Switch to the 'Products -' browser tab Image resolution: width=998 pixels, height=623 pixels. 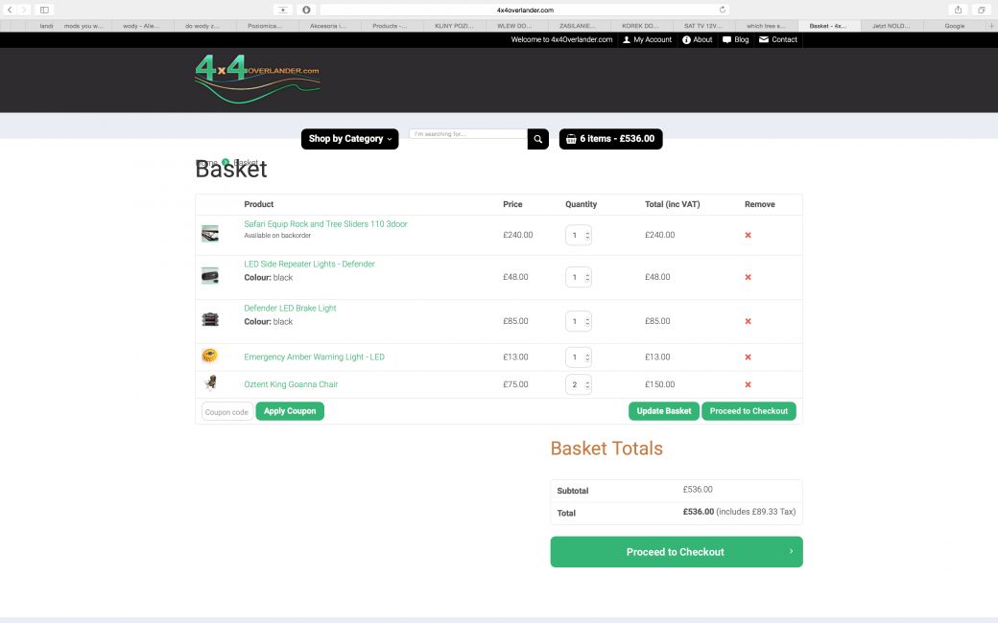pos(390,26)
